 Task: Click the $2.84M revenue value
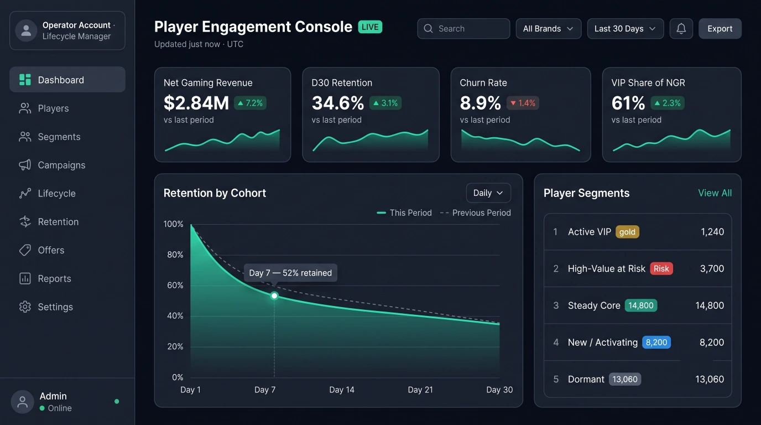pyautogui.click(x=196, y=103)
